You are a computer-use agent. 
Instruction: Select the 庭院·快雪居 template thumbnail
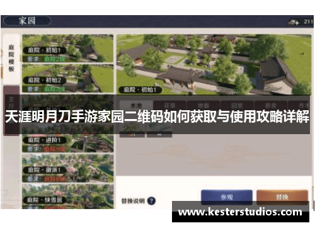[x=68, y=197]
